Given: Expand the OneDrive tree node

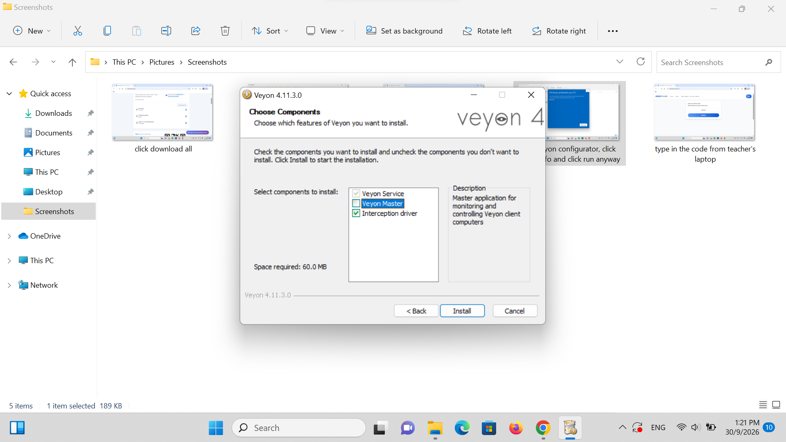Looking at the screenshot, I should (9, 236).
